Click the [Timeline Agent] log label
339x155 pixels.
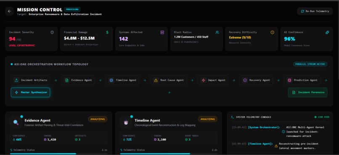tap(260, 144)
